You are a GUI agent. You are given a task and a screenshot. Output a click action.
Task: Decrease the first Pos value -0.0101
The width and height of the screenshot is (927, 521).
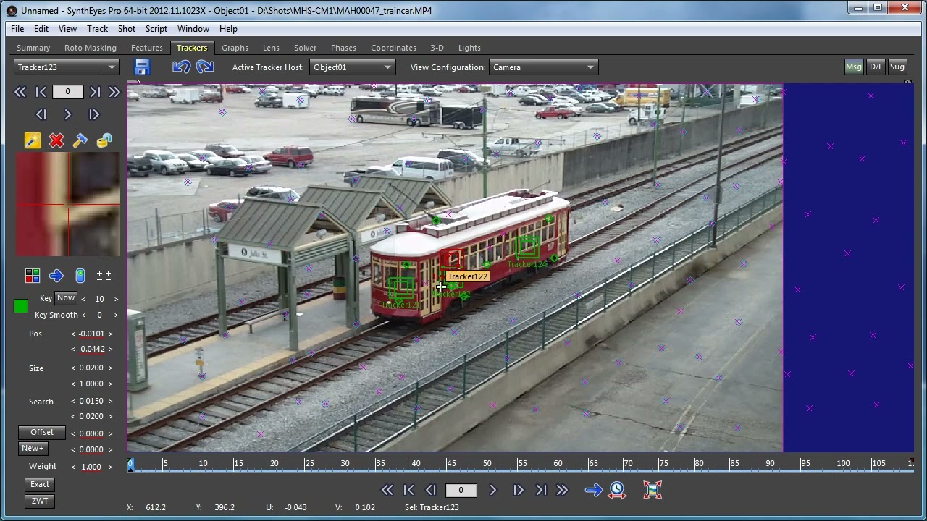(73, 334)
